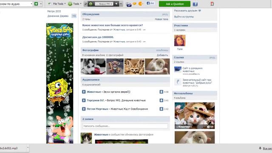Image resolution: width=272 pixels, height=153 pixels.
Task: Click the orange Pac-Man games icon
Action: point(141,4)
